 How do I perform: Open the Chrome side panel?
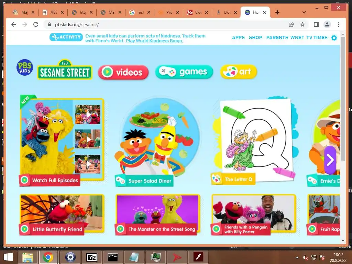(316, 24)
